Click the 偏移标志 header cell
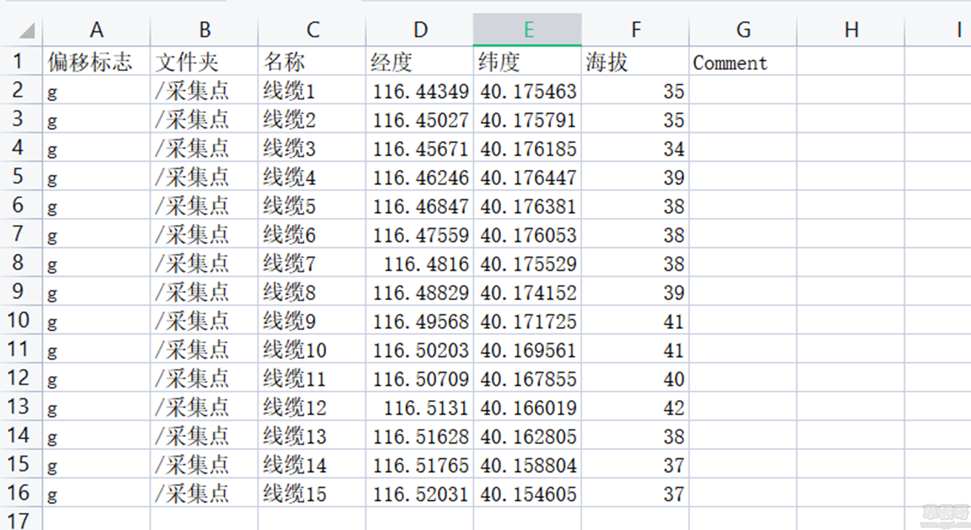The width and height of the screenshot is (971, 530). [97, 61]
